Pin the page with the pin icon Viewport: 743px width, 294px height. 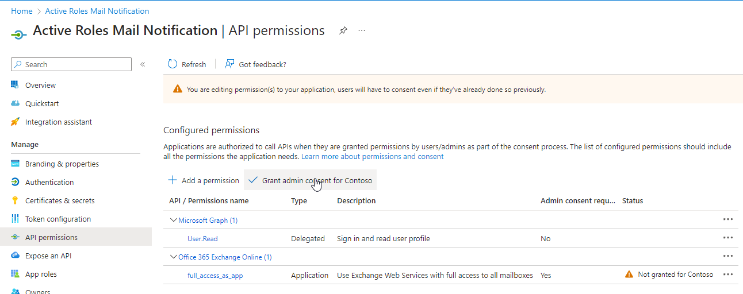343,30
